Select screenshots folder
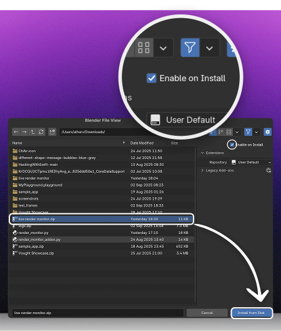Image resolution: width=281 pixels, height=331 pixels. click(102, 198)
